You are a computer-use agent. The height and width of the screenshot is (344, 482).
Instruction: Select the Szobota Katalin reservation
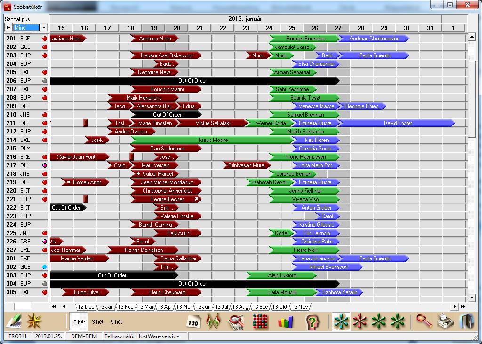339,292
